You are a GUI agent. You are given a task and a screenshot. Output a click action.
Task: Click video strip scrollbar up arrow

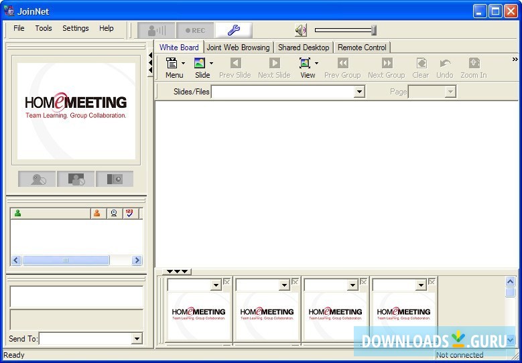click(511, 282)
